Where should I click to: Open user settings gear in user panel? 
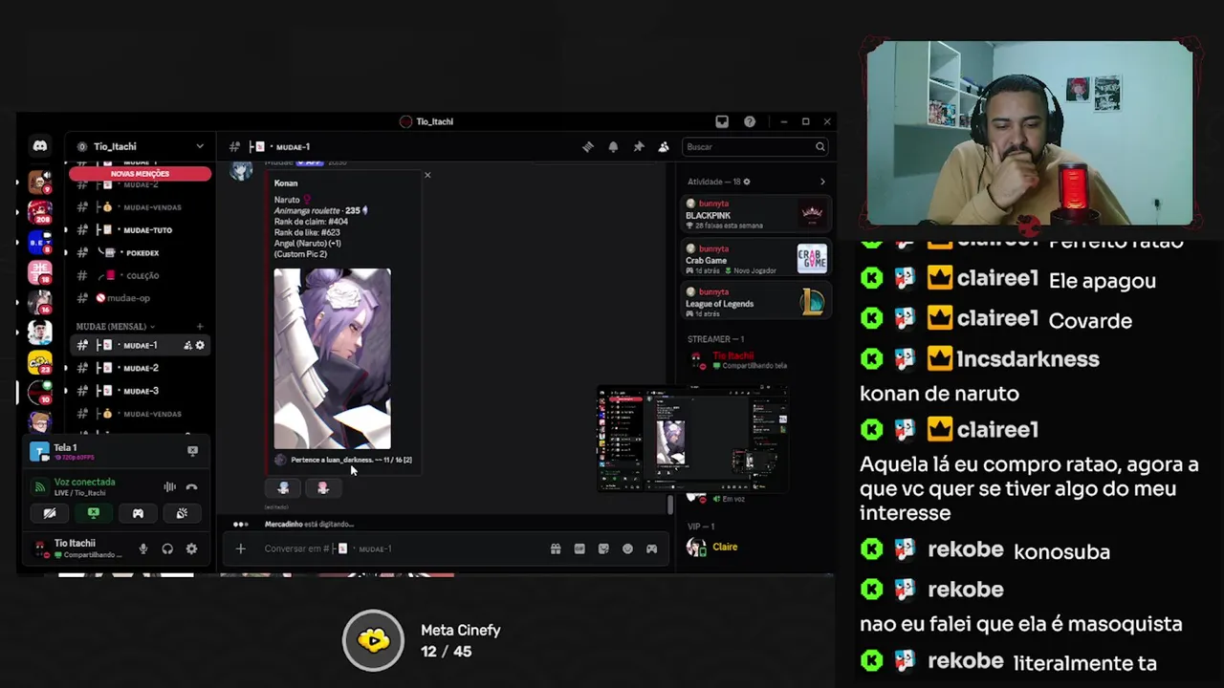(191, 548)
